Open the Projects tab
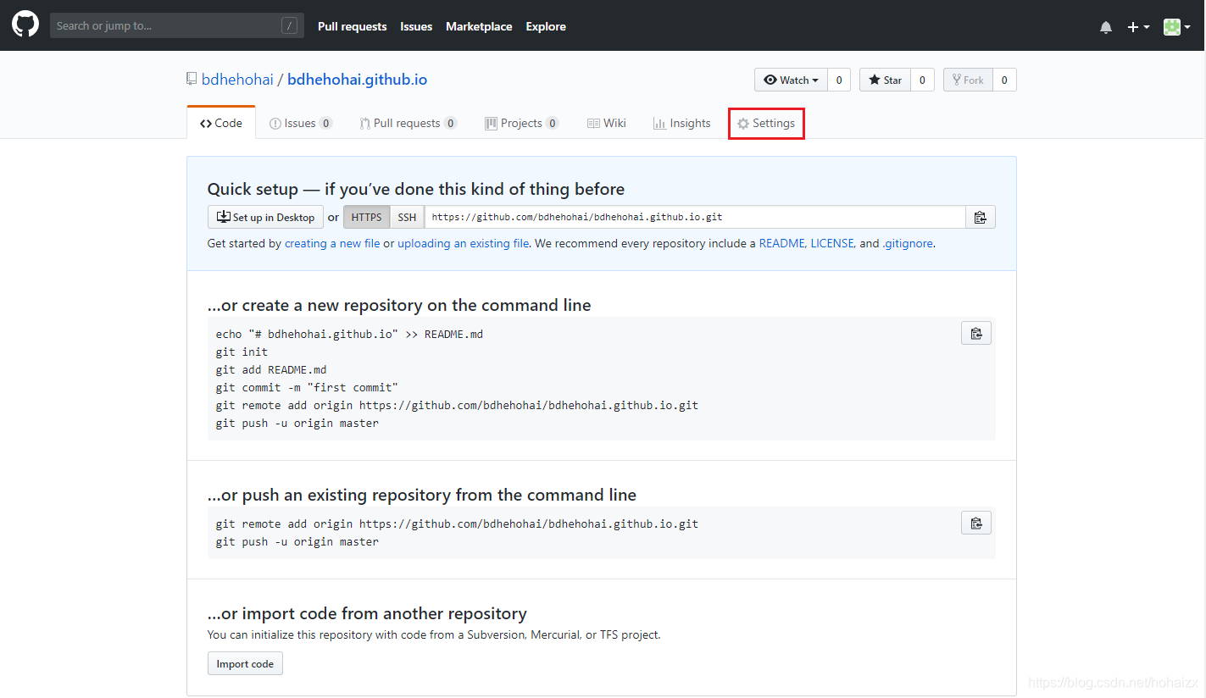1206x698 pixels. (x=521, y=123)
